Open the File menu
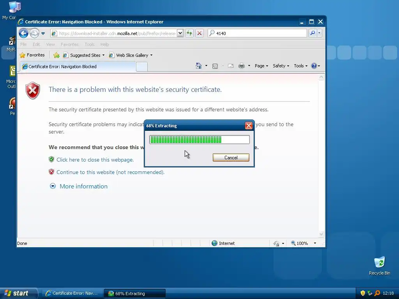Viewport: 399px width, 299px height. pyautogui.click(x=23, y=44)
